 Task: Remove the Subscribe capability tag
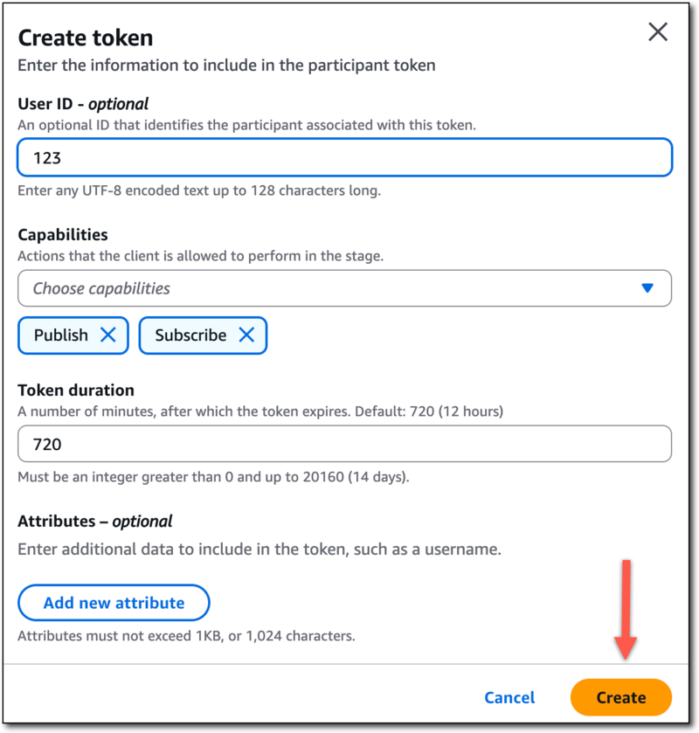(x=247, y=335)
